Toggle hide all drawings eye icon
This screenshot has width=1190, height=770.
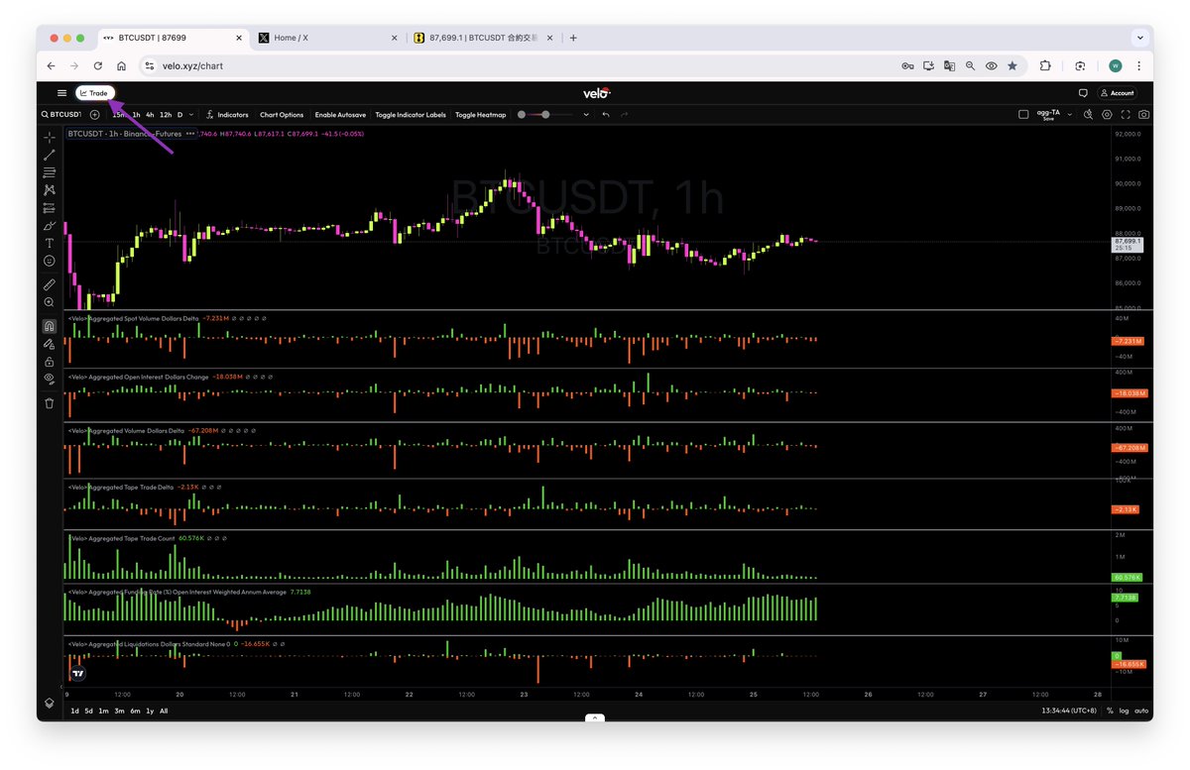tap(50, 380)
